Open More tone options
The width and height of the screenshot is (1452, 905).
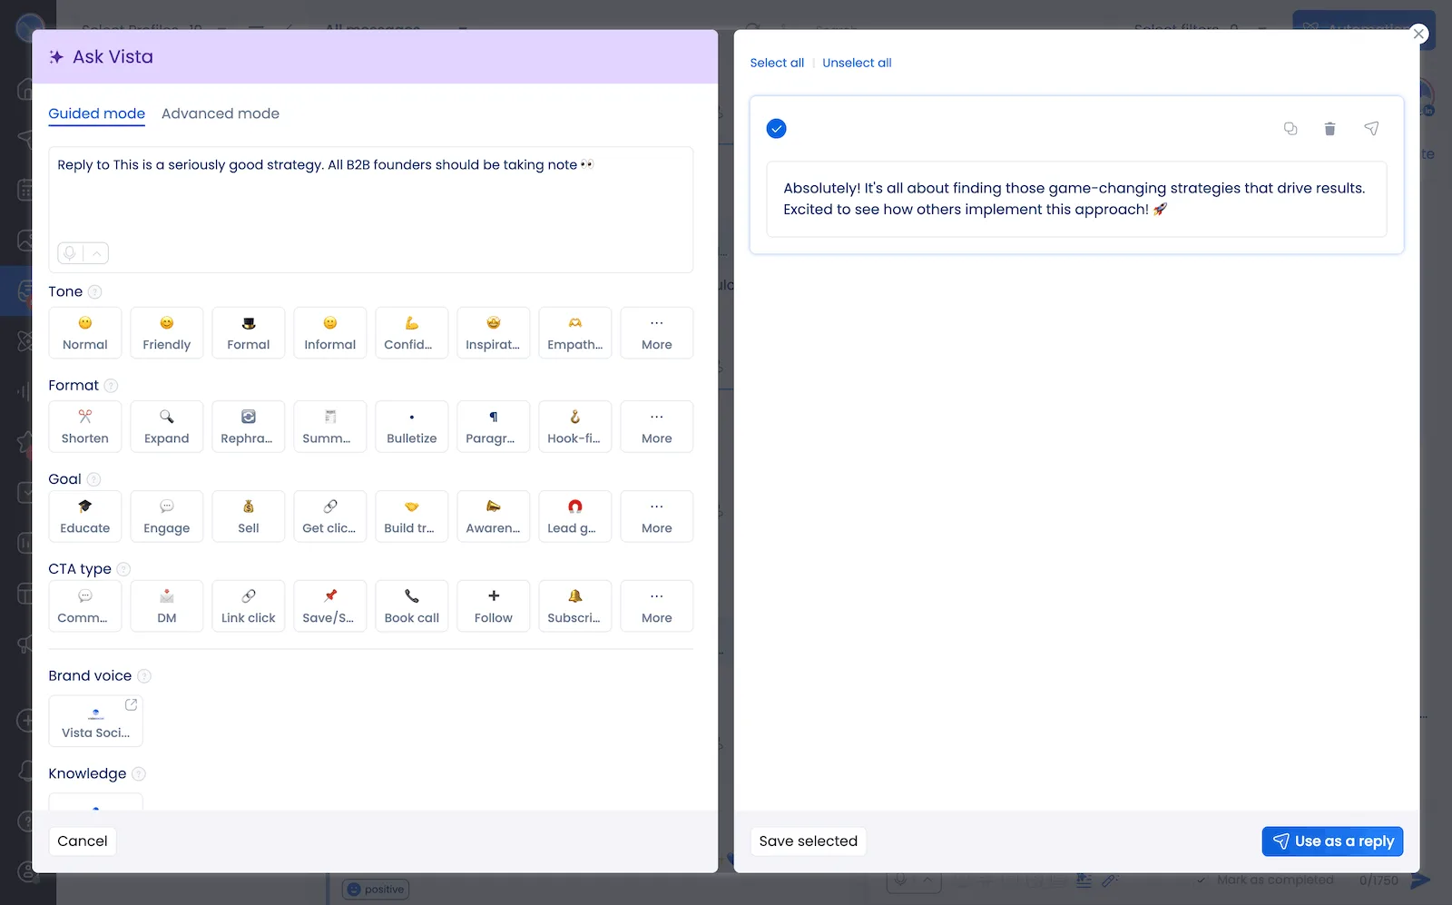656,332
